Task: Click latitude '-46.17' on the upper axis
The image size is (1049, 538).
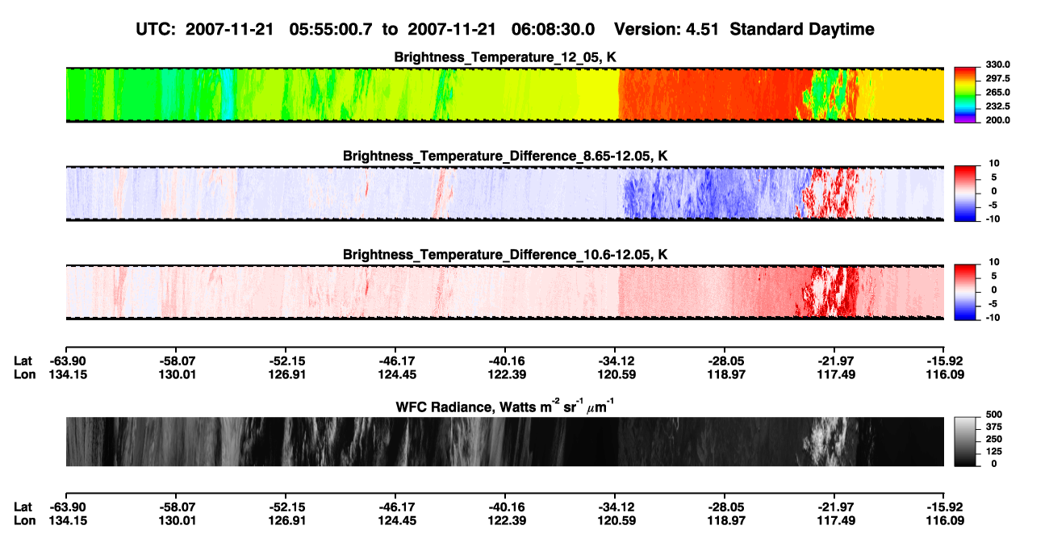Action: (395, 361)
